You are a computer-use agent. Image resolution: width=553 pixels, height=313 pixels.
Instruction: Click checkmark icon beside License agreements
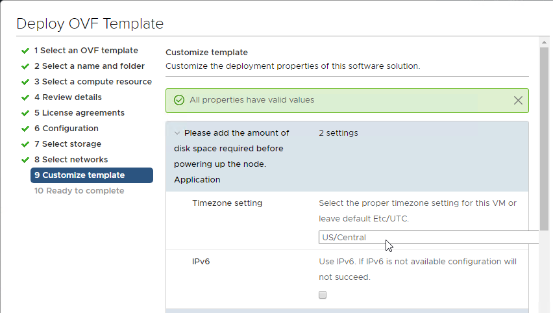click(x=25, y=113)
